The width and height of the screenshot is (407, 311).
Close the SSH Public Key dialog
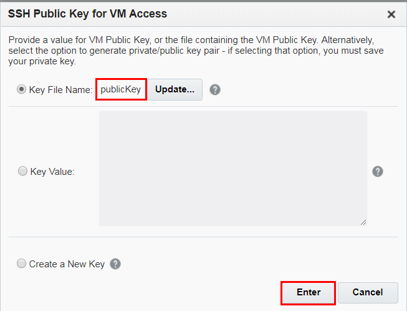click(x=391, y=14)
